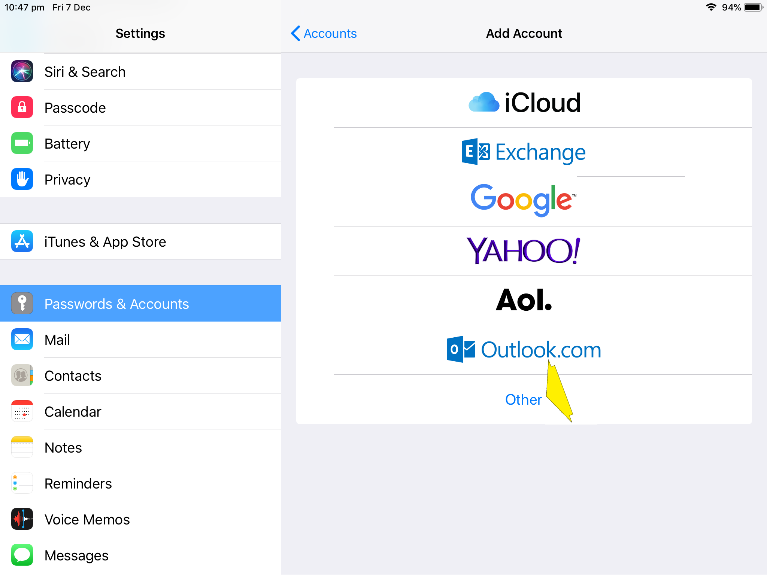
Task: Open Calendar settings in sidebar
Action: (x=73, y=411)
